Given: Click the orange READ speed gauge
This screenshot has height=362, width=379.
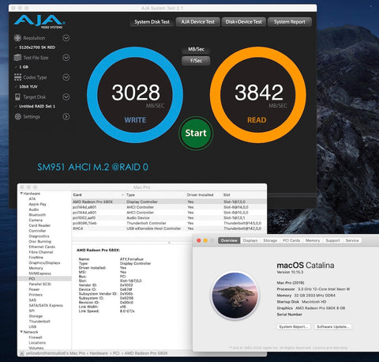Looking at the screenshot, I should click(x=258, y=95).
